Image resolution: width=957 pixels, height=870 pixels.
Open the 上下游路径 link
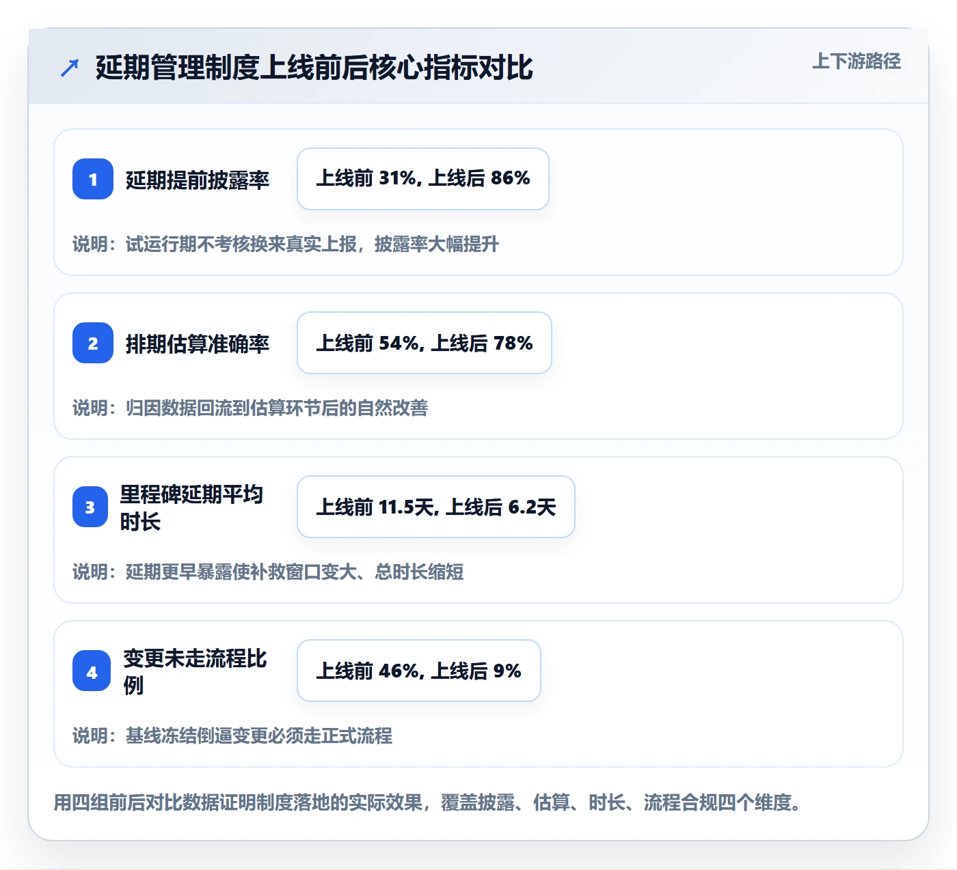click(857, 61)
